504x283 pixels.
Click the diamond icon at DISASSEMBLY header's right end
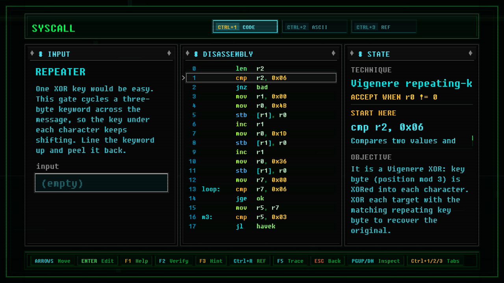[334, 53]
